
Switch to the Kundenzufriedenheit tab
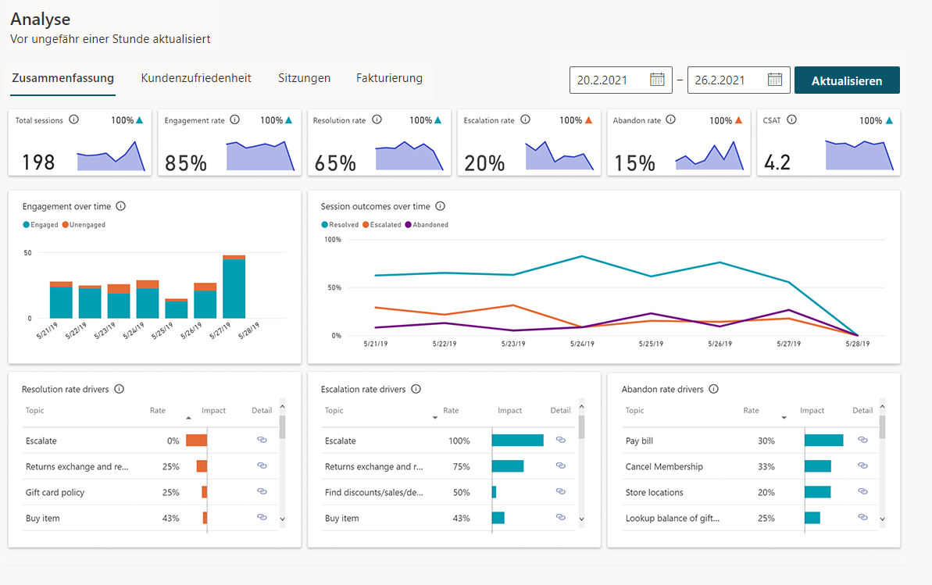(x=196, y=78)
